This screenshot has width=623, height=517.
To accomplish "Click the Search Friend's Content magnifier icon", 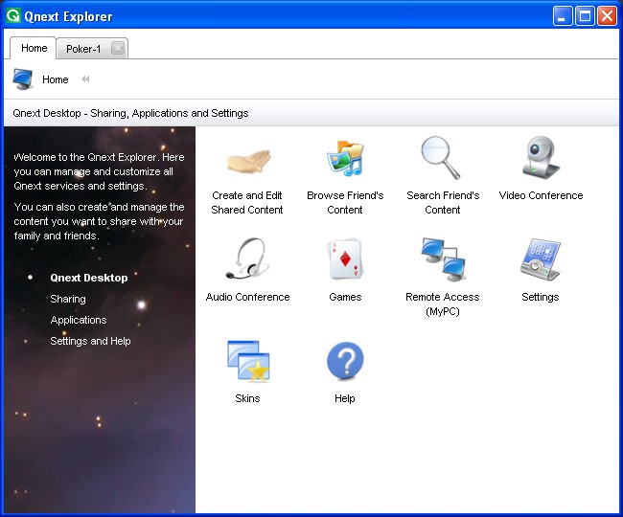I will (440, 158).
